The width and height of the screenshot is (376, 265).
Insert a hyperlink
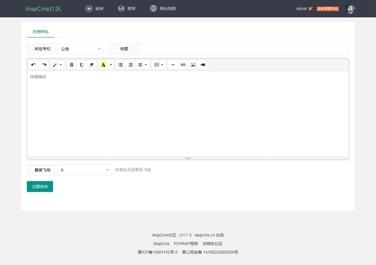[183, 65]
